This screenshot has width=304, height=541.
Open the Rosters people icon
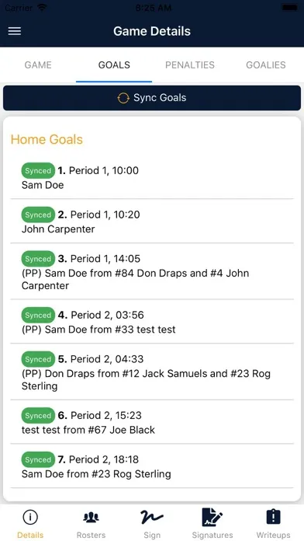pyautogui.click(x=91, y=517)
